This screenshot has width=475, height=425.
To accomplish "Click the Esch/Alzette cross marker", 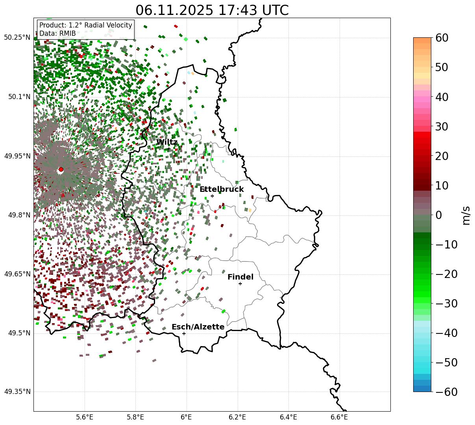I will [x=184, y=333].
